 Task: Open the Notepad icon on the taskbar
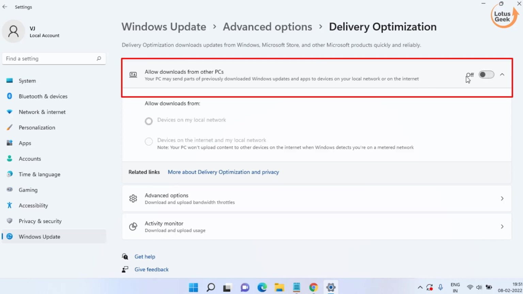pos(297,288)
